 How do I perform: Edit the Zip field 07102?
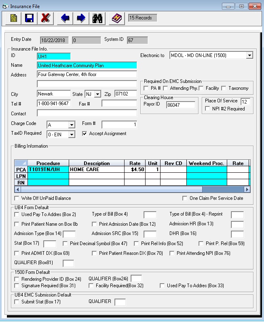(126, 94)
